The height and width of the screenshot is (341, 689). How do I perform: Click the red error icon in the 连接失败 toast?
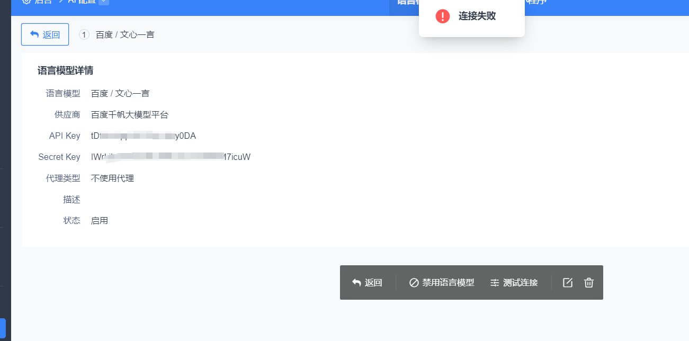(x=443, y=16)
